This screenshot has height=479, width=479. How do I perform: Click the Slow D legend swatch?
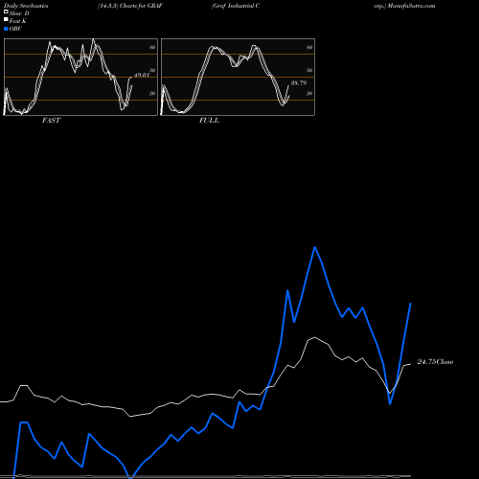(6, 12)
